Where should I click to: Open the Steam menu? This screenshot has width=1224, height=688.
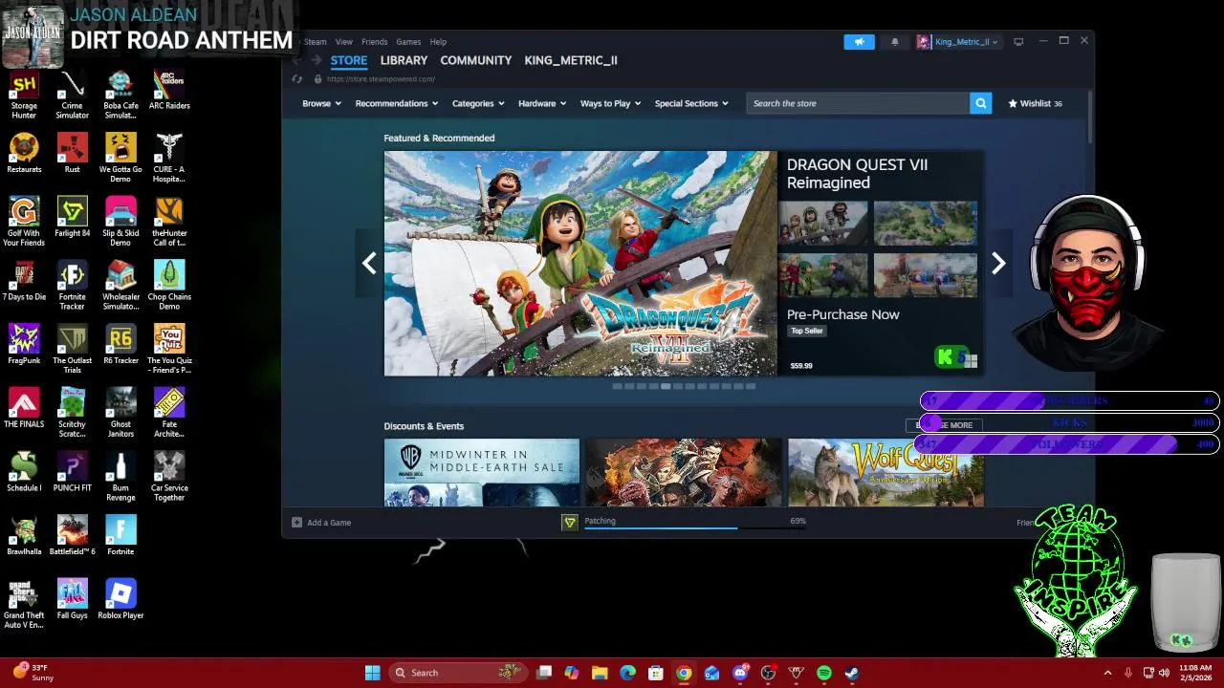click(x=315, y=42)
